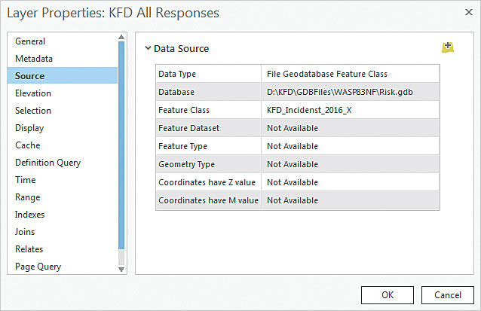Select the Definition Query page

[47, 163]
